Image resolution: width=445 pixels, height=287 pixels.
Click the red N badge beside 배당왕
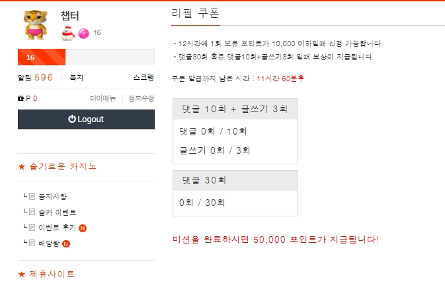coord(66,244)
